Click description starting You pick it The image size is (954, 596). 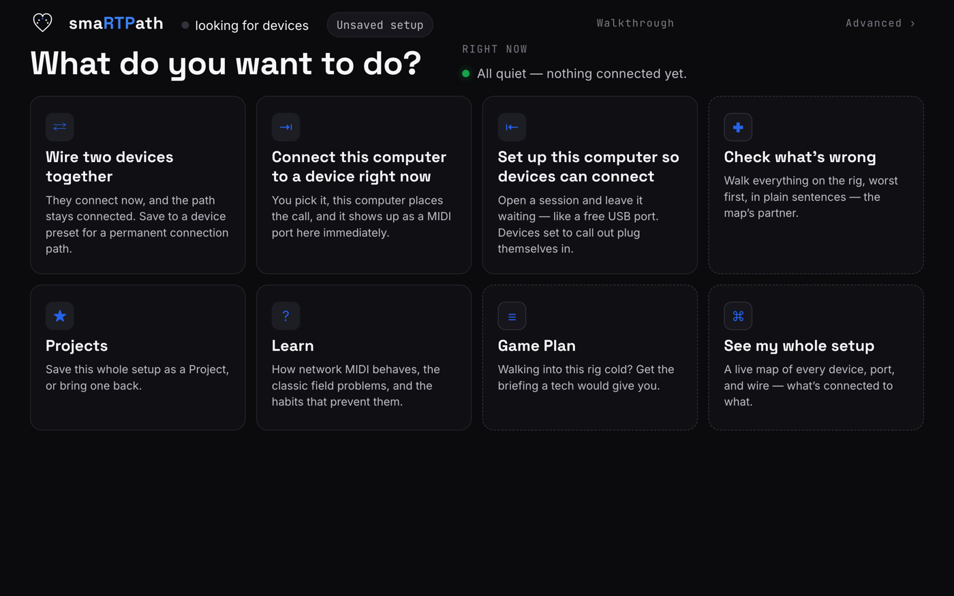tap(361, 217)
